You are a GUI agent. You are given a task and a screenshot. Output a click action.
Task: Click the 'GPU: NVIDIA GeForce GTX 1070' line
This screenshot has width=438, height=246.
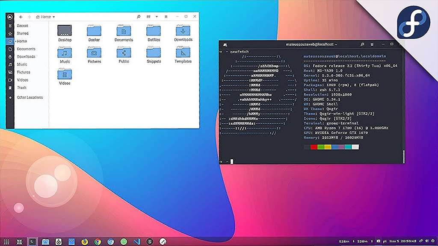(336, 133)
